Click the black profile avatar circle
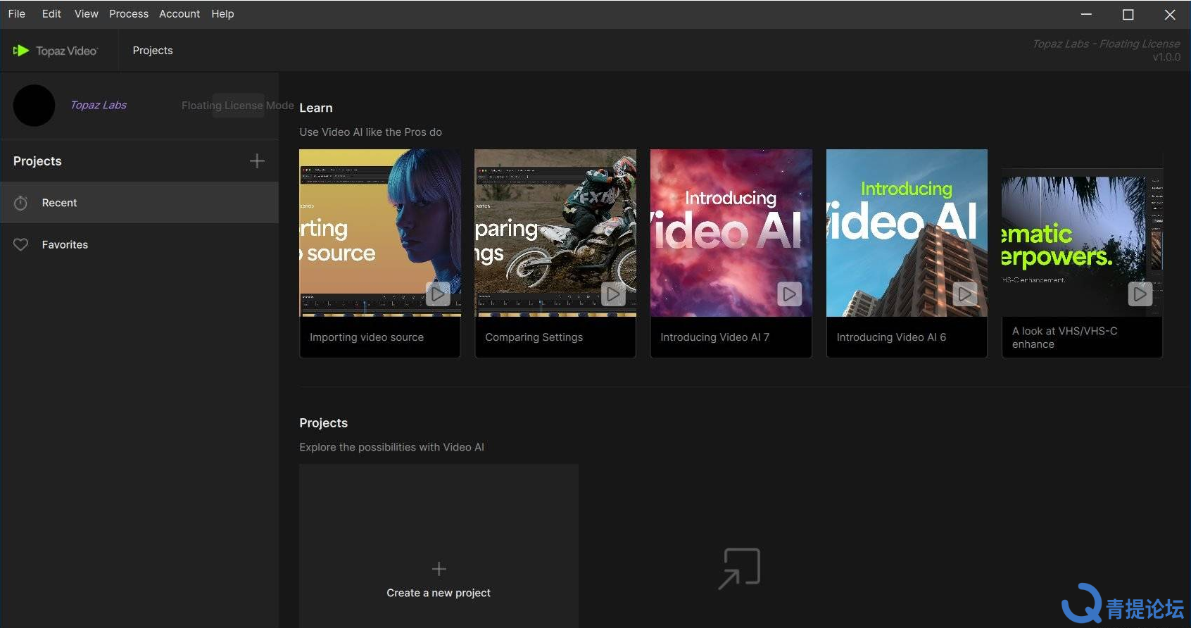The width and height of the screenshot is (1191, 628). [34, 106]
